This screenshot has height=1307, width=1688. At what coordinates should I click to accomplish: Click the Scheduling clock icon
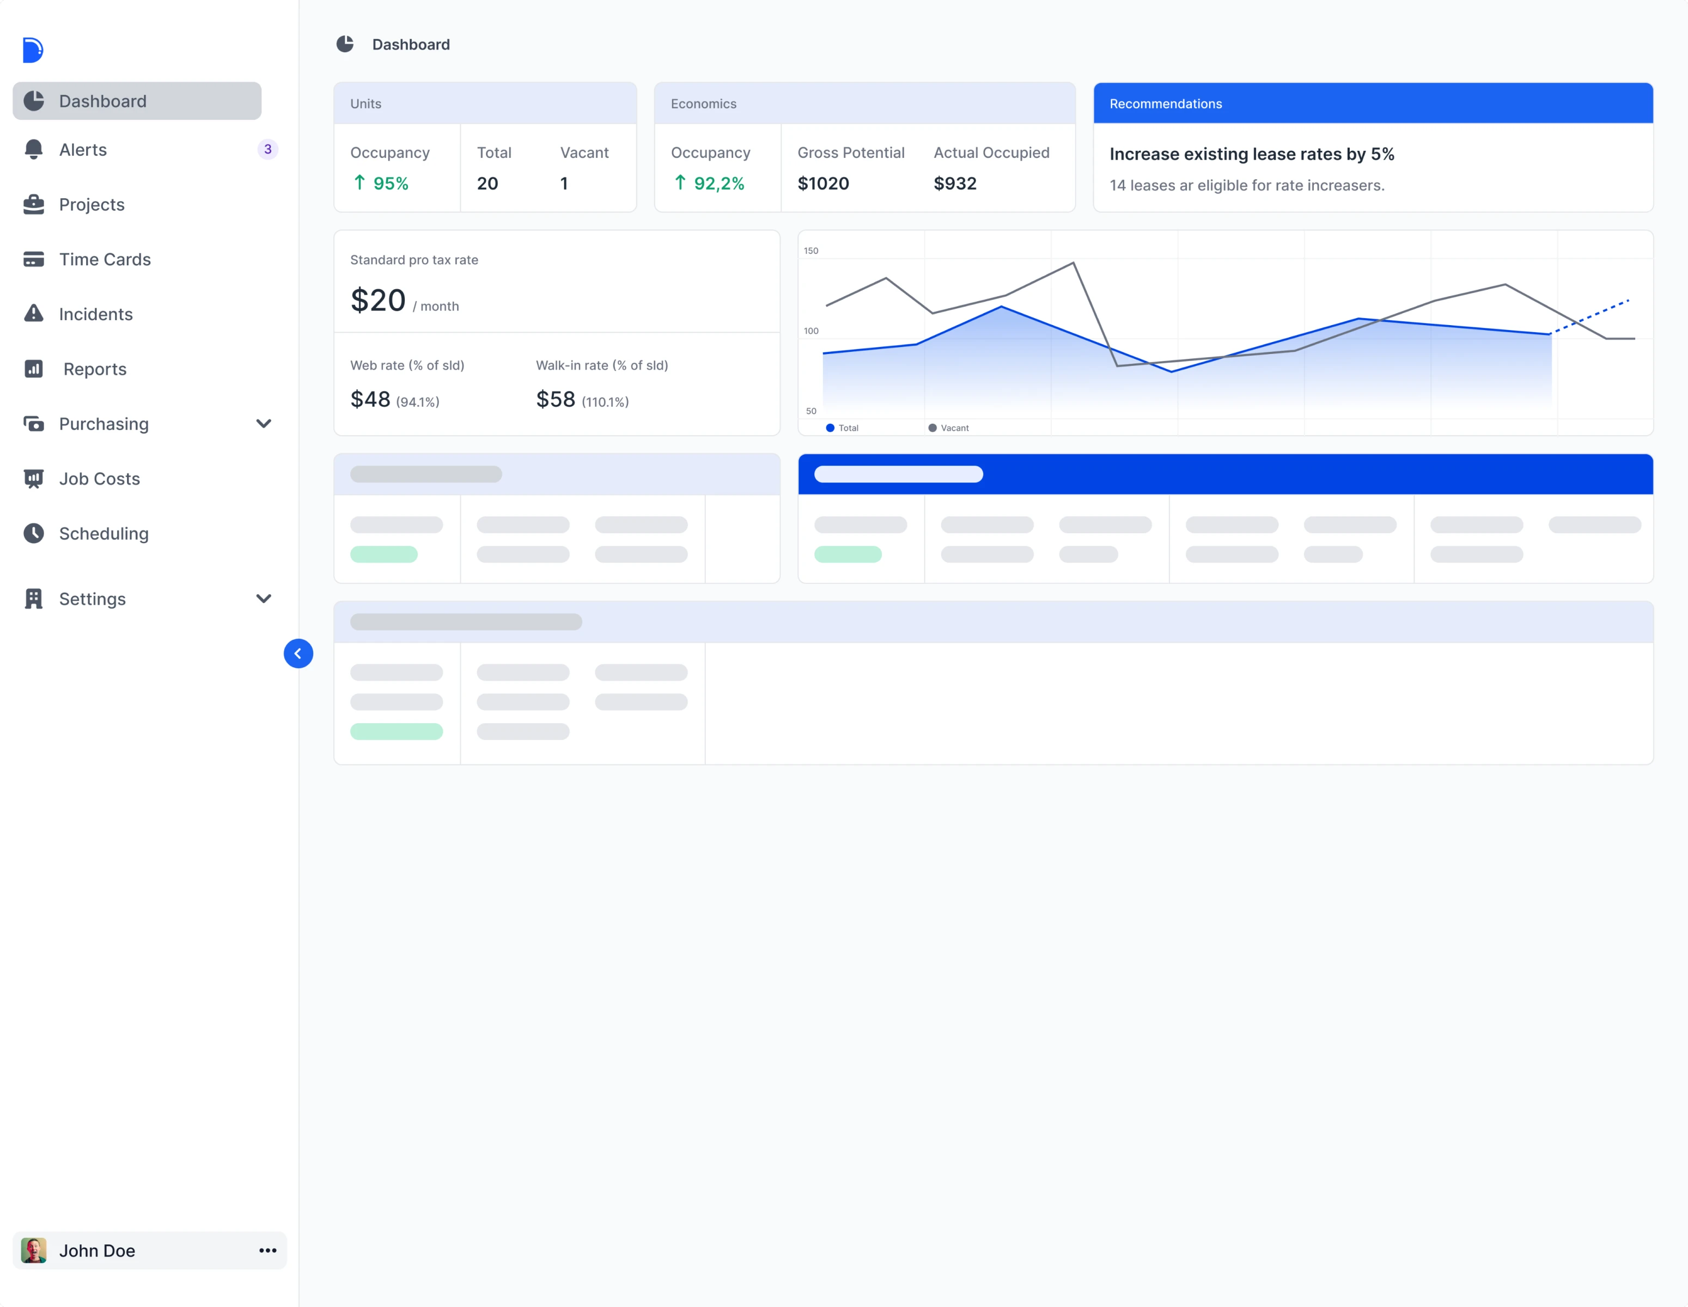pyautogui.click(x=33, y=533)
